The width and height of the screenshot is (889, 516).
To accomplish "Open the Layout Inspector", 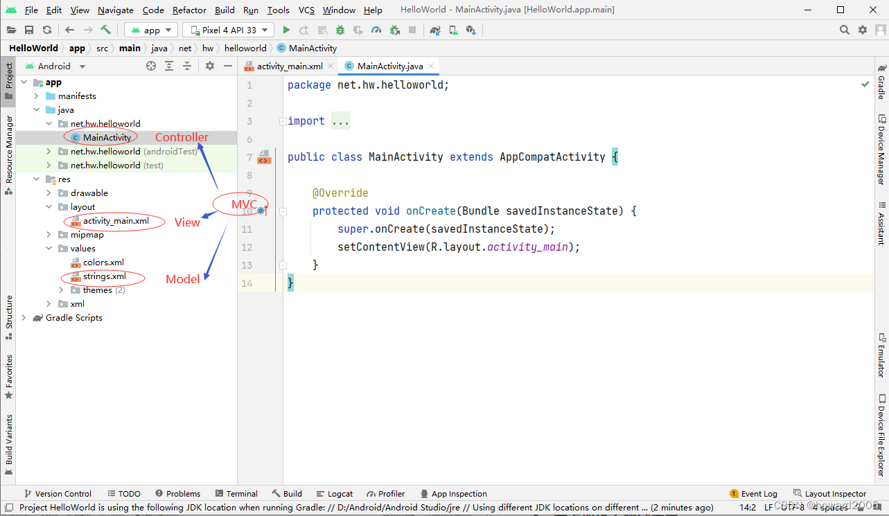I will (x=829, y=494).
